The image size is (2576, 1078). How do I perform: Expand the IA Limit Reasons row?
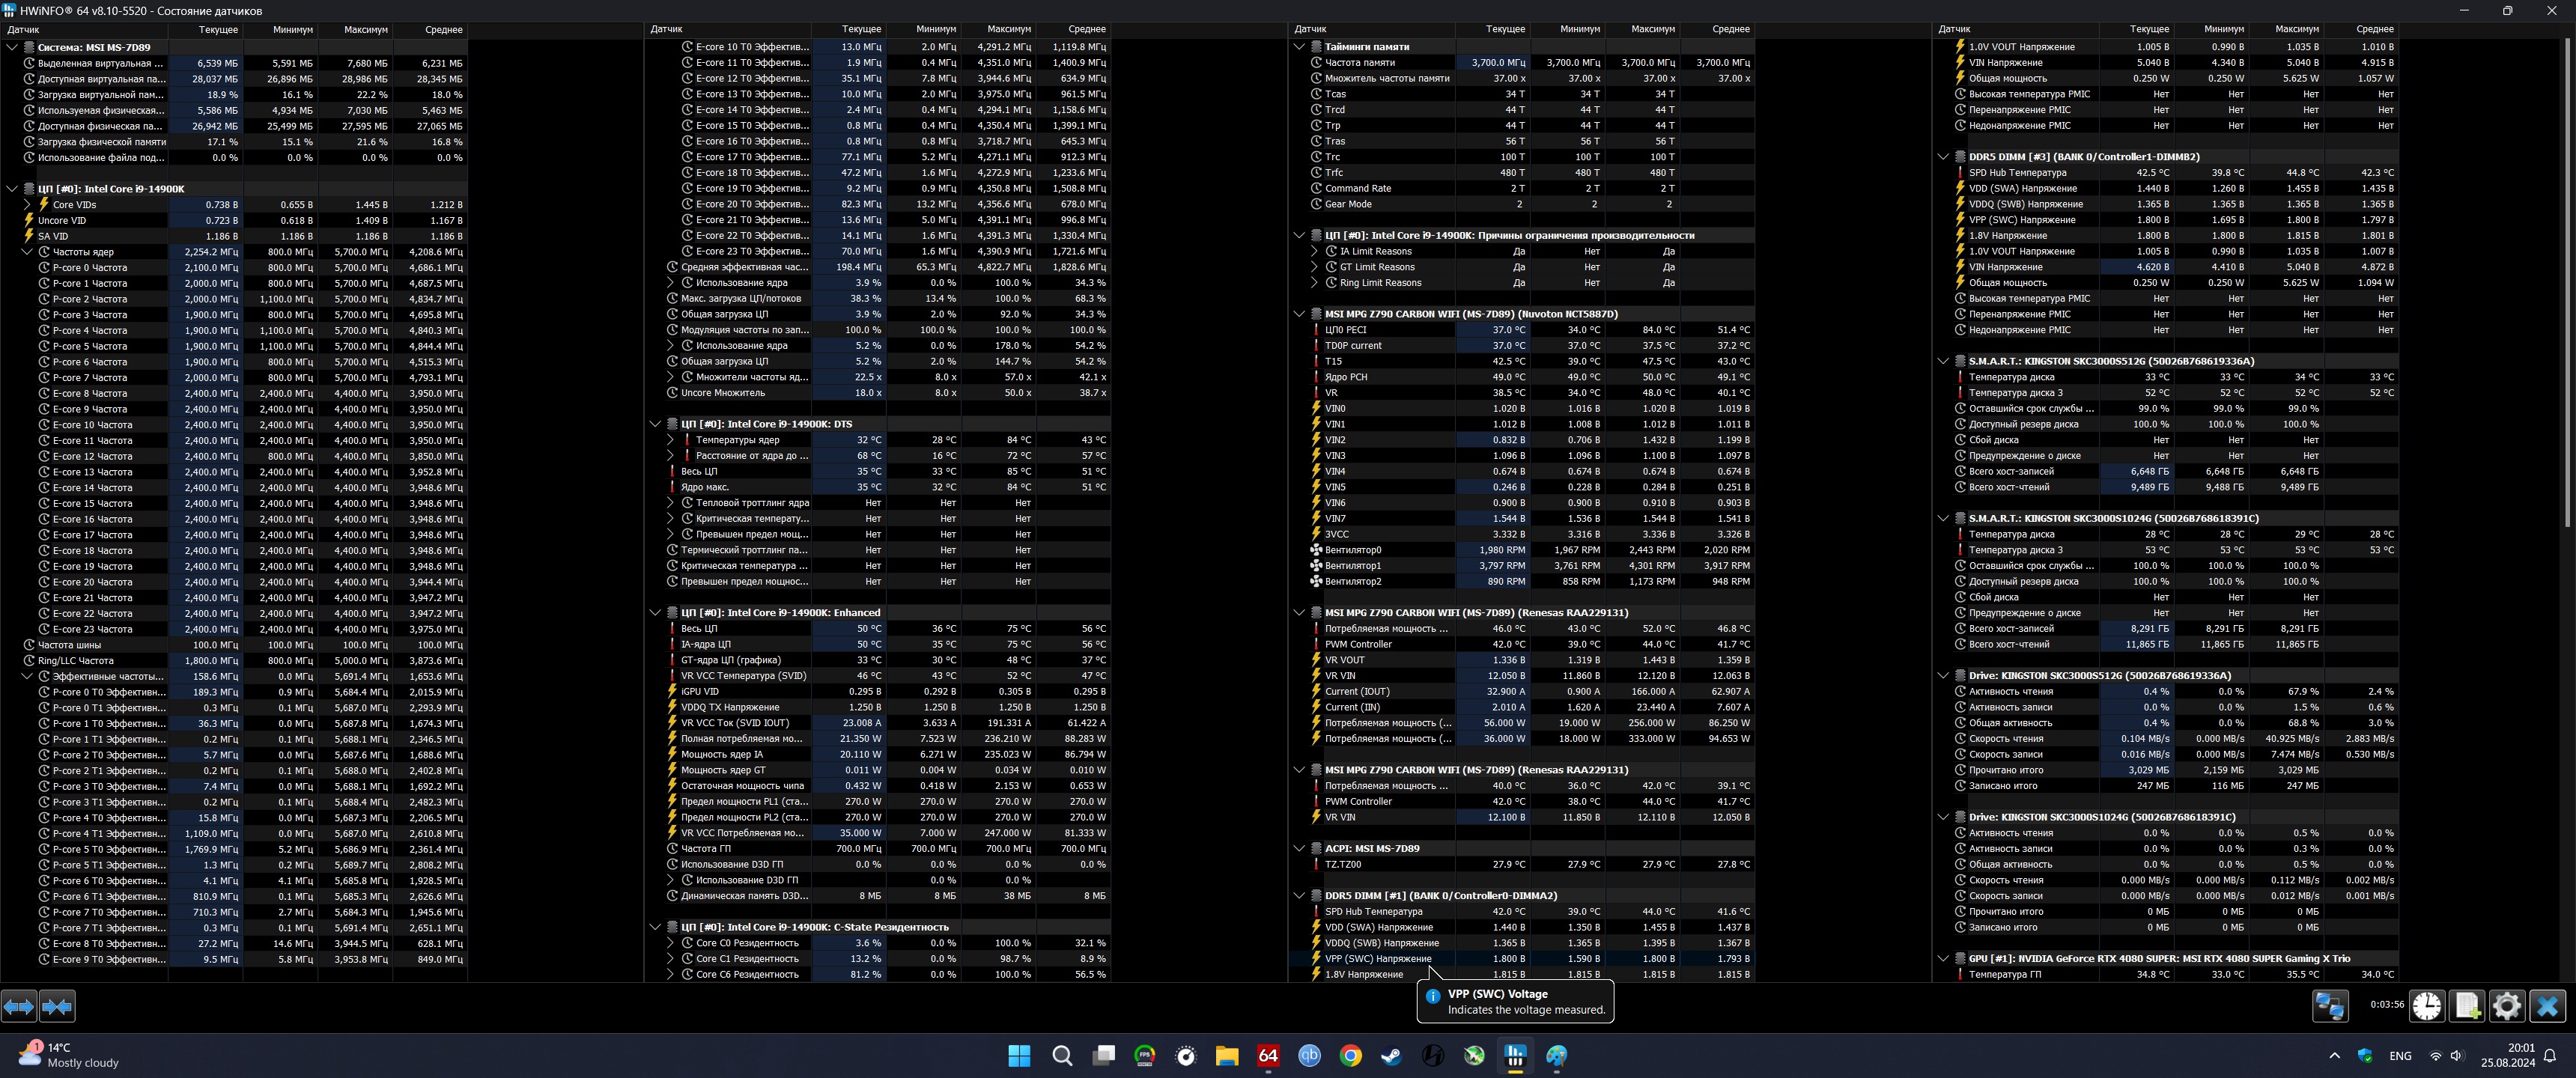coord(1314,252)
